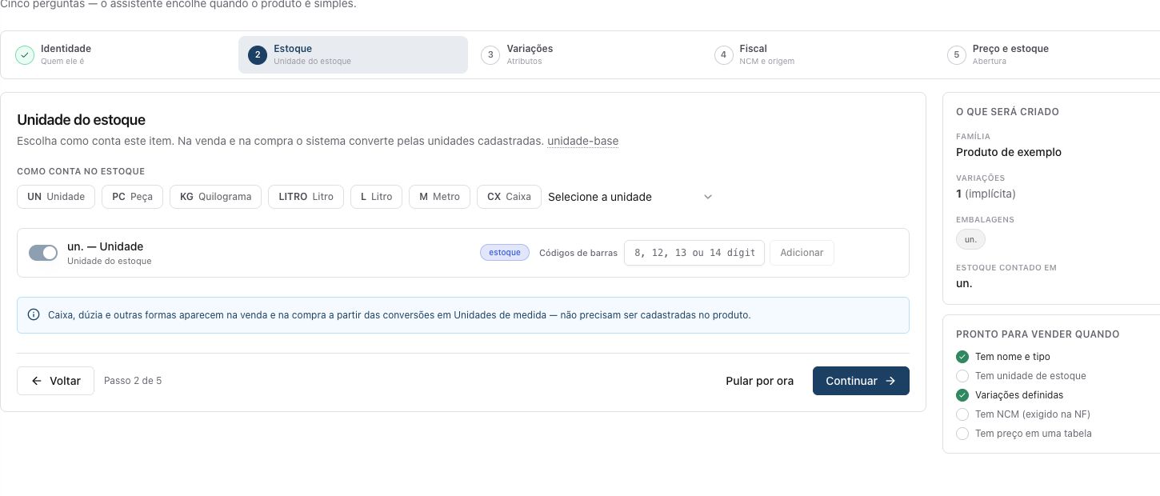Image resolution: width=1160 pixels, height=496 pixels.
Task: Click the Adicionar barcode button
Action: point(802,253)
